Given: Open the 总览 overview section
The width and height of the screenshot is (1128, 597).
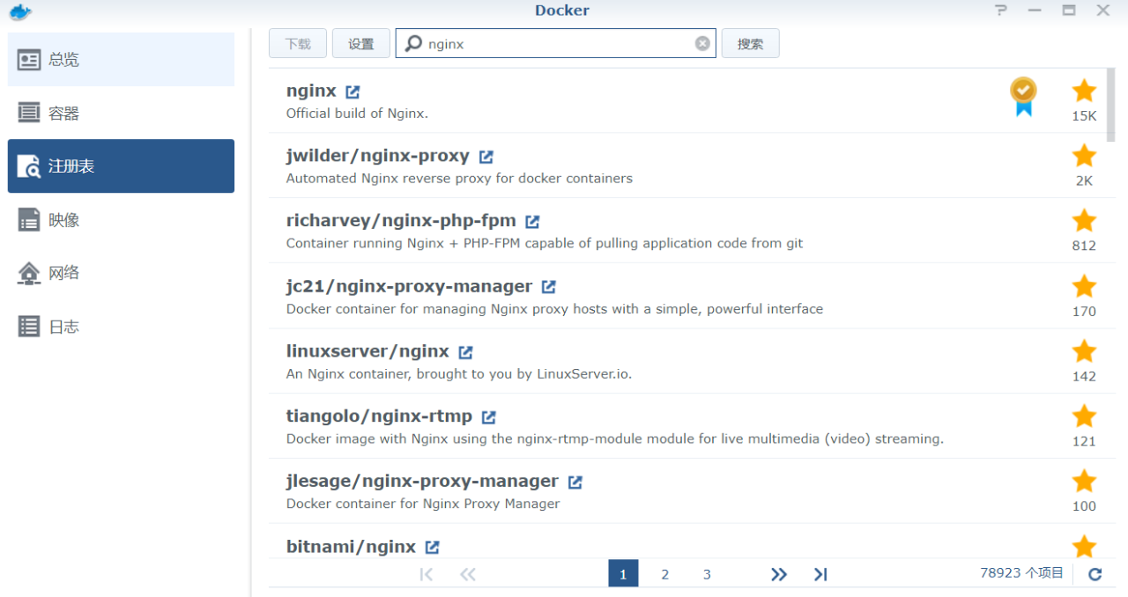Looking at the screenshot, I should point(121,60).
